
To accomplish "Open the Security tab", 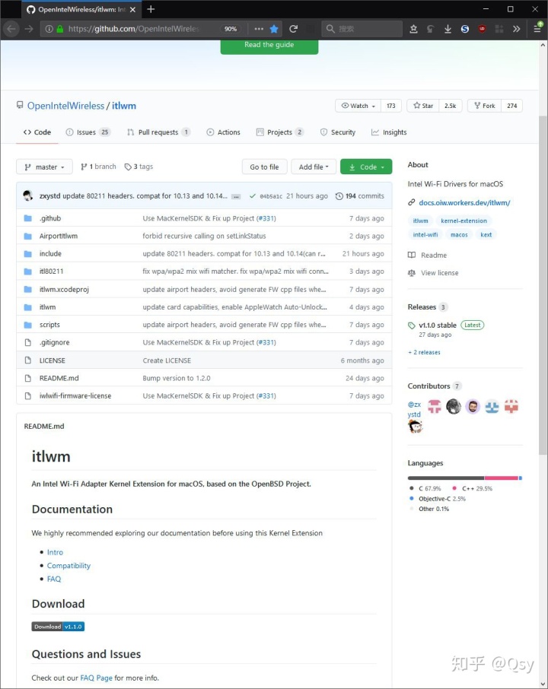I will click(338, 132).
